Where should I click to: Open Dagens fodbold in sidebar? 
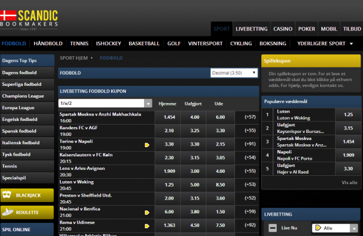pyautogui.click(x=27, y=73)
